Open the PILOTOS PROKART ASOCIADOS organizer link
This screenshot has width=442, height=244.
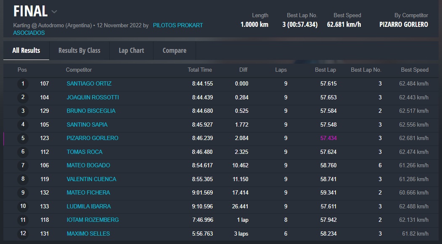click(x=177, y=26)
